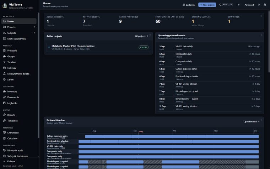Toggle theme with the sun icon
Screen dimensions: 270x169
click(259, 5)
